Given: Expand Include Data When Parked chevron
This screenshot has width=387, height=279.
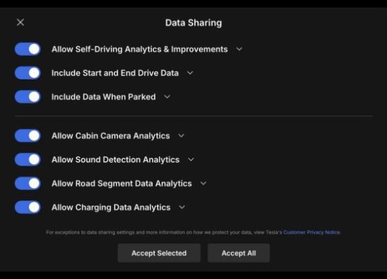Looking at the screenshot, I should pos(167,97).
